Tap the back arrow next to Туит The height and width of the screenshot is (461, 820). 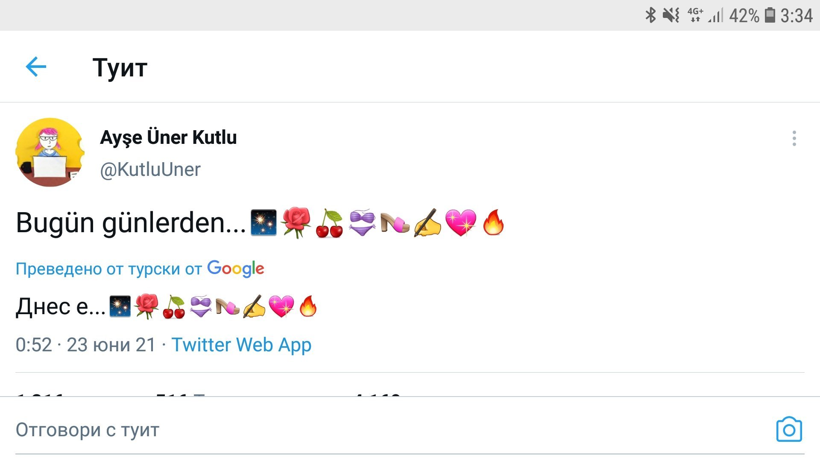click(36, 67)
